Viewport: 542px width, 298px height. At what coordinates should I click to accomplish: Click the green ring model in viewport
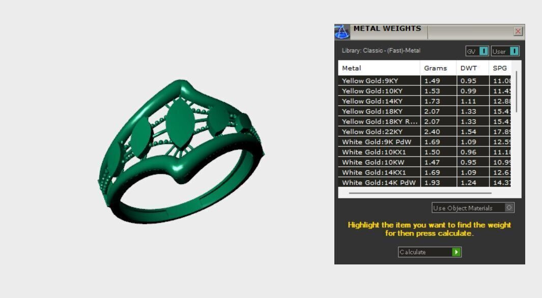(x=181, y=152)
